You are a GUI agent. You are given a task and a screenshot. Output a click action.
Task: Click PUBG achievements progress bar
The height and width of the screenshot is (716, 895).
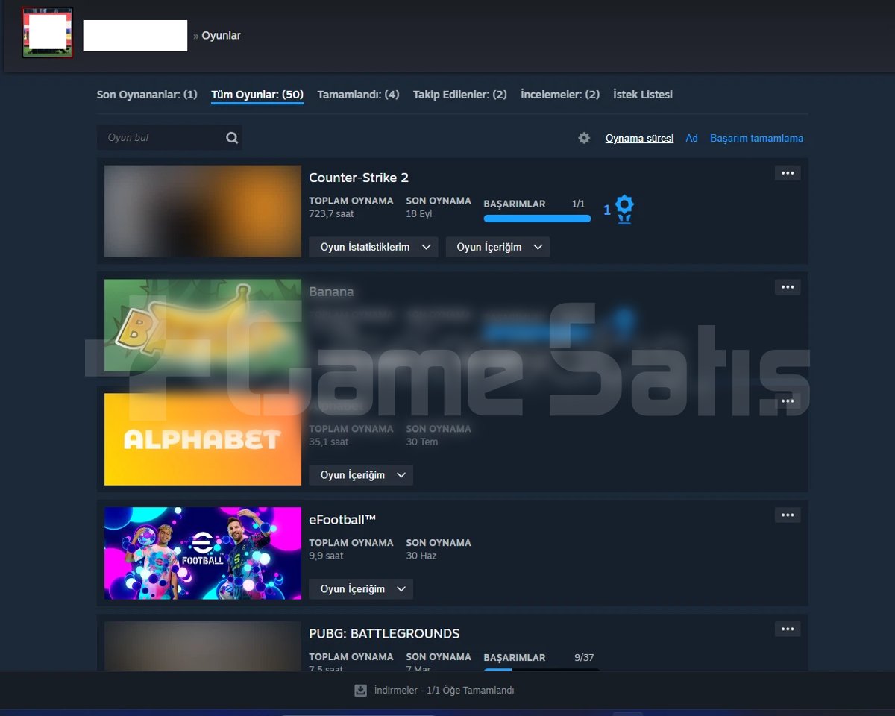(541, 669)
